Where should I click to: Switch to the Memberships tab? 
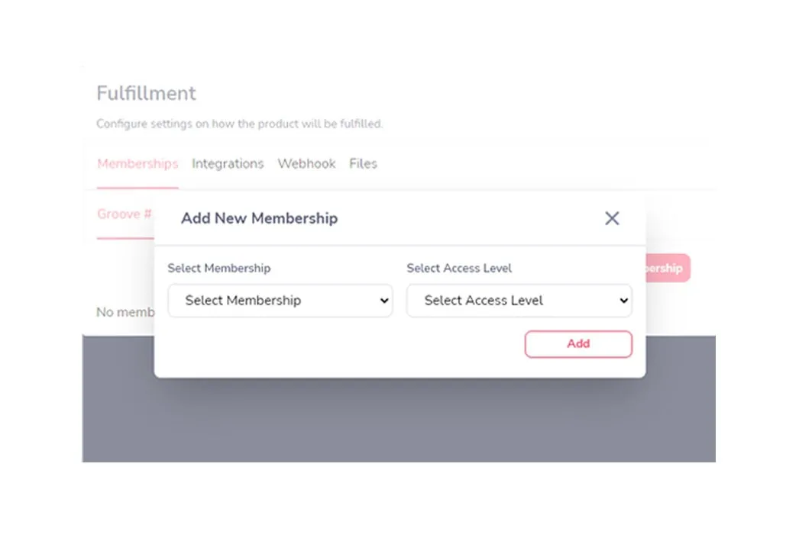coord(137,163)
